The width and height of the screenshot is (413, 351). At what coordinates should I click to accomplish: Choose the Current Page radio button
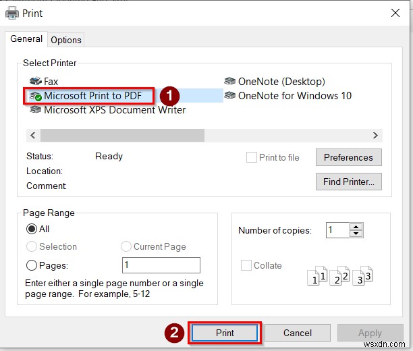126,246
